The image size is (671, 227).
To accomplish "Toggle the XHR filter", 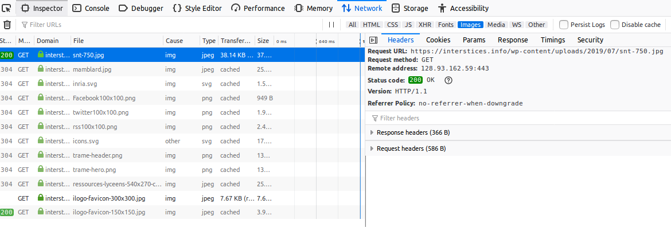I will (425, 25).
